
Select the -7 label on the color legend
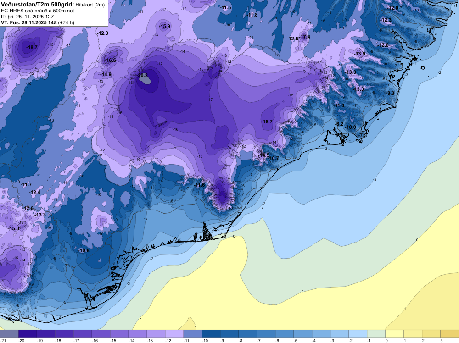(x=258, y=340)
